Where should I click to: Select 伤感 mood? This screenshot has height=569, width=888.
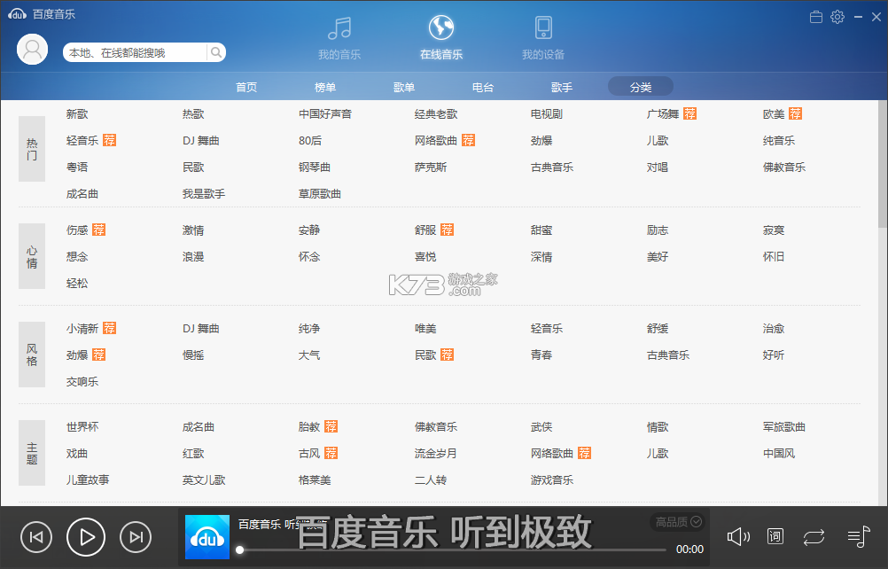click(77, 230)
